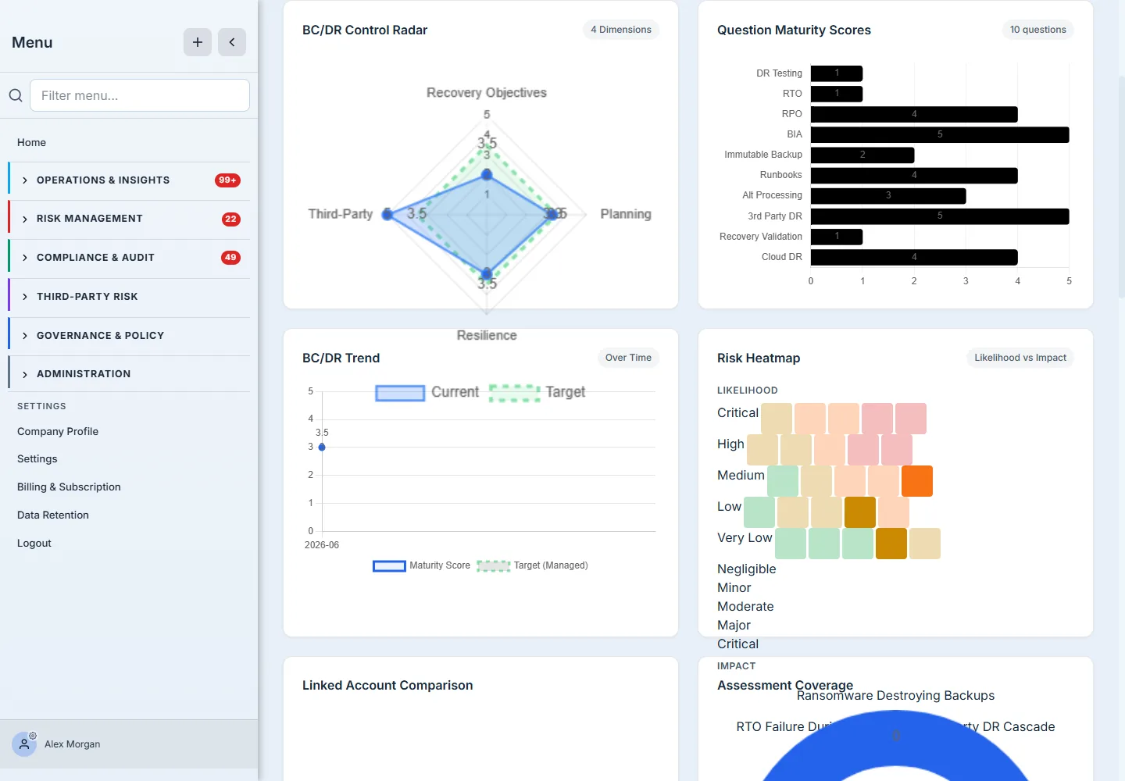The width and height of the screenshot is (1125, 781).
Task: Click the Question Maturity Scores title
Action: (794, 30)
